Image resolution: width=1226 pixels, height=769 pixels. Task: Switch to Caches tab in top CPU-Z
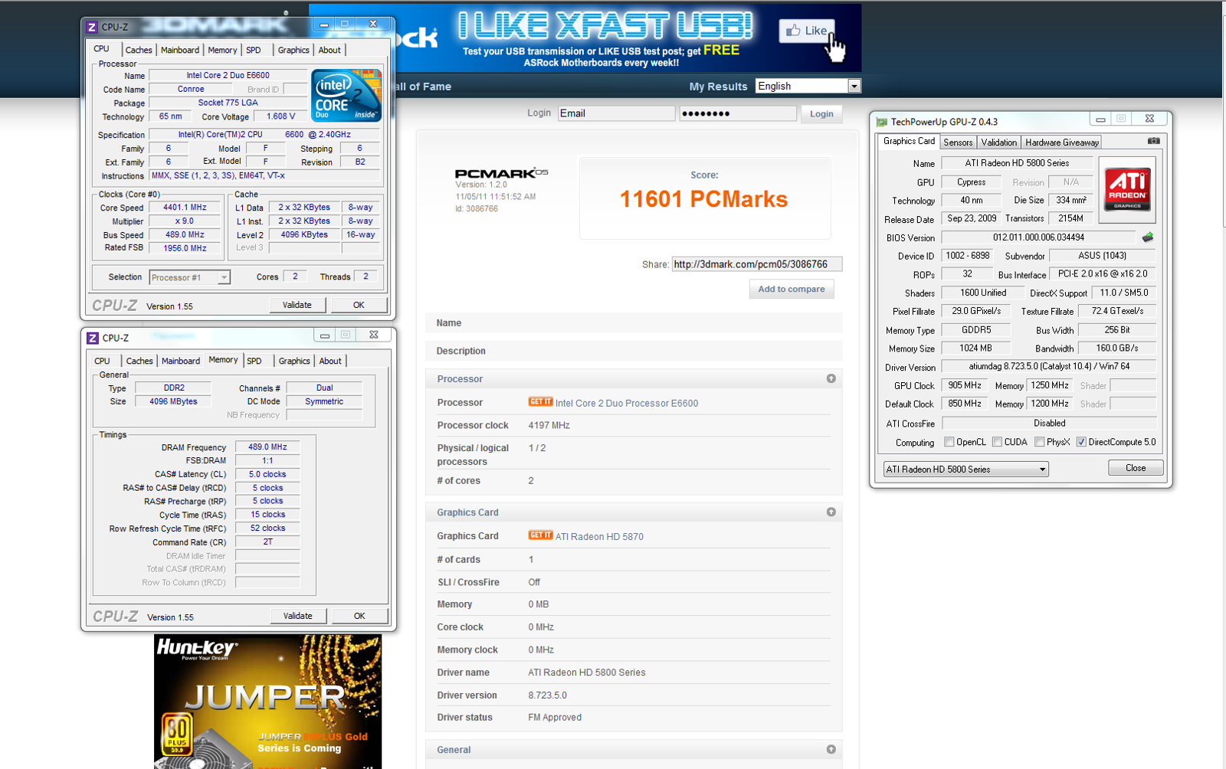[139, 50]
